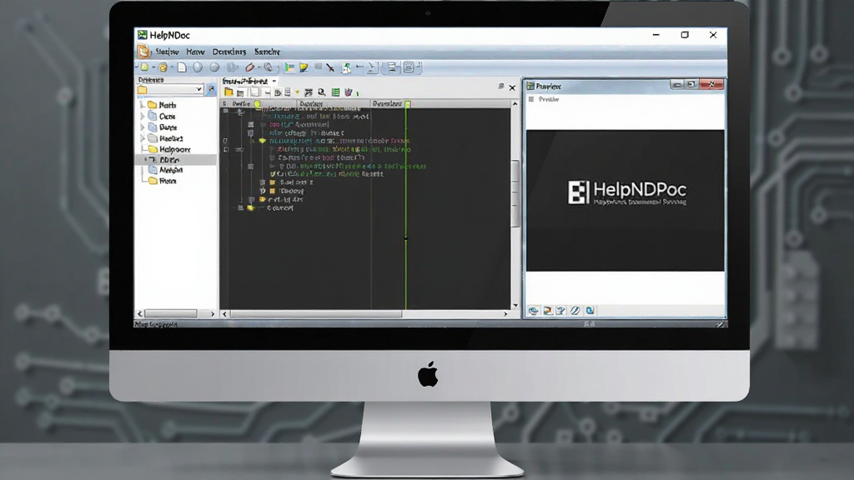Click the left panel horizontal scrollbar left arrow
Image resolution: width=854 pixels, height=480 pixels.
(x=140, y=314)
